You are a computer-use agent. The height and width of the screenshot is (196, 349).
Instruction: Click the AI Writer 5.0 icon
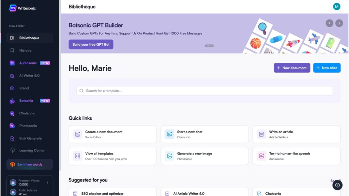tap(12, 76)
